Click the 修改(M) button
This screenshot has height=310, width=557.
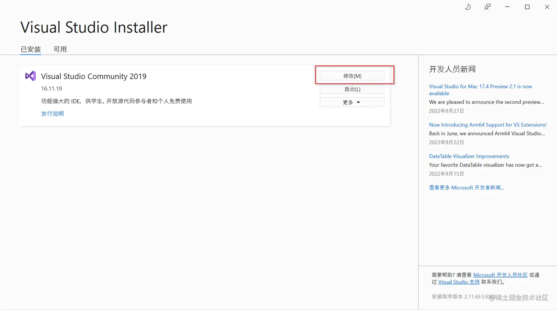352,75
